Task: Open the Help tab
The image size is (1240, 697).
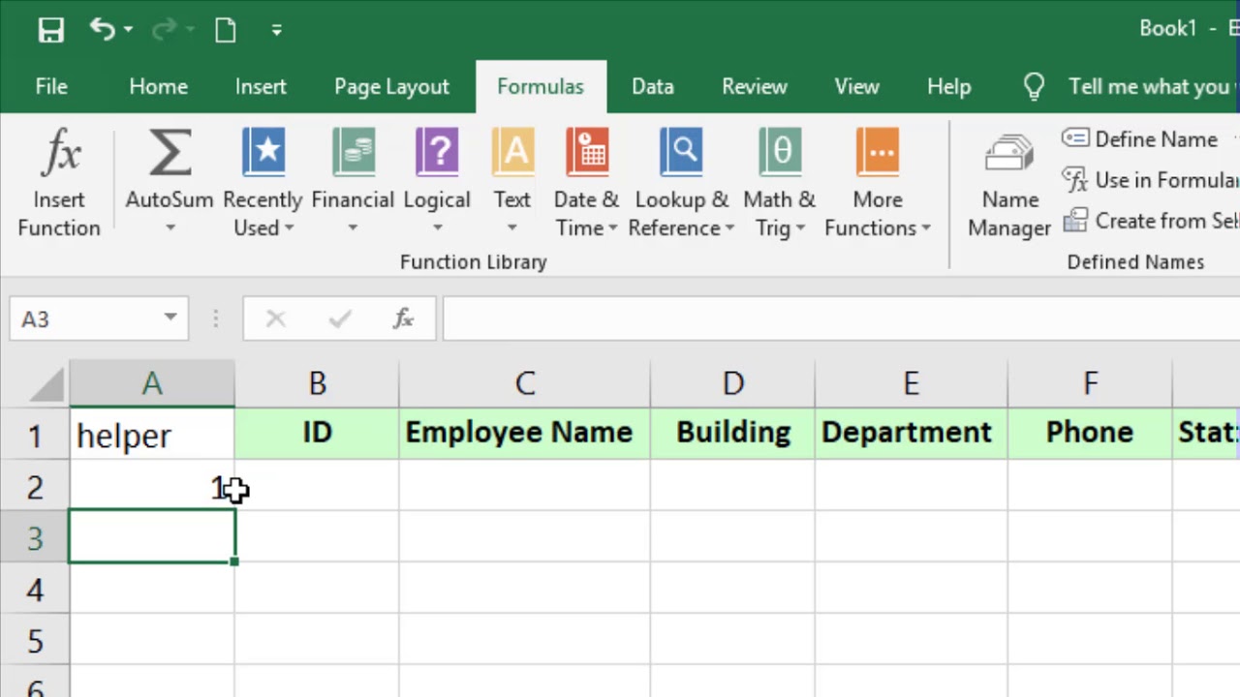Action: [x=948, y=86]
